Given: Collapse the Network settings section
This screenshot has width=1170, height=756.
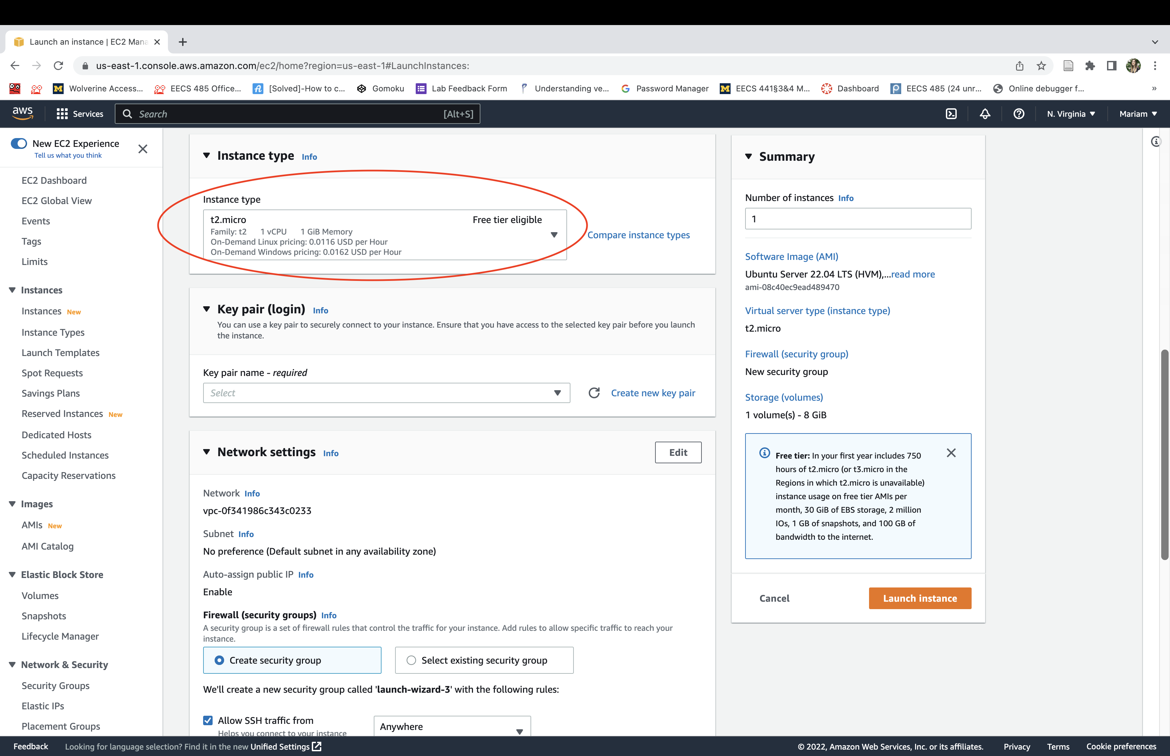Looking at the screenshot, I should pyautogui.click(x=207, y=452).
